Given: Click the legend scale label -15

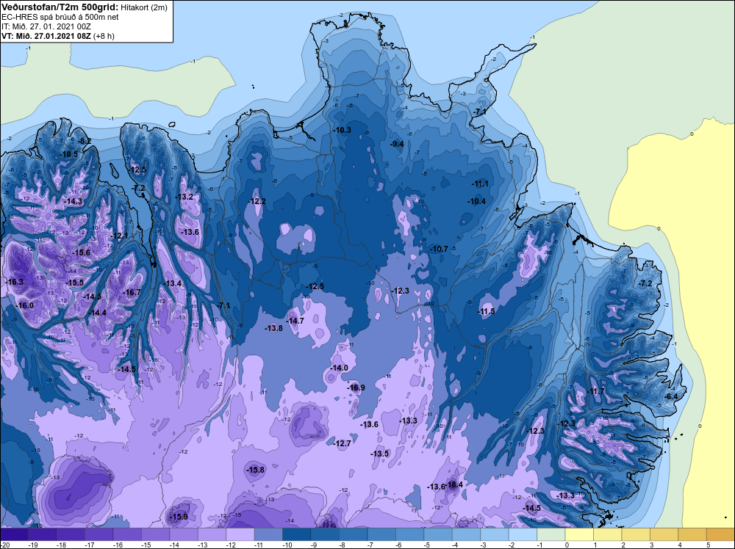Looking at the screenshot, I should coord(146,545).
